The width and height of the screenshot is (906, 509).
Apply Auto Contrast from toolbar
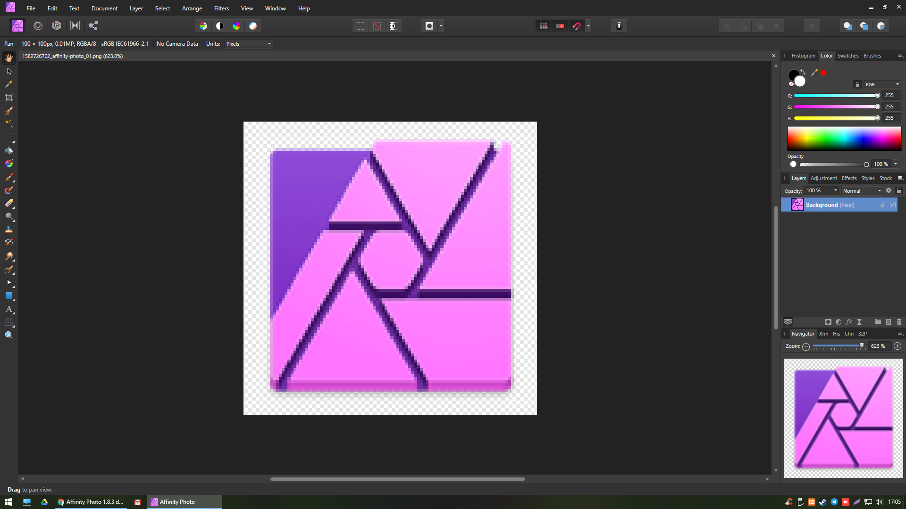pyautogui.click(x=220, y=26)
